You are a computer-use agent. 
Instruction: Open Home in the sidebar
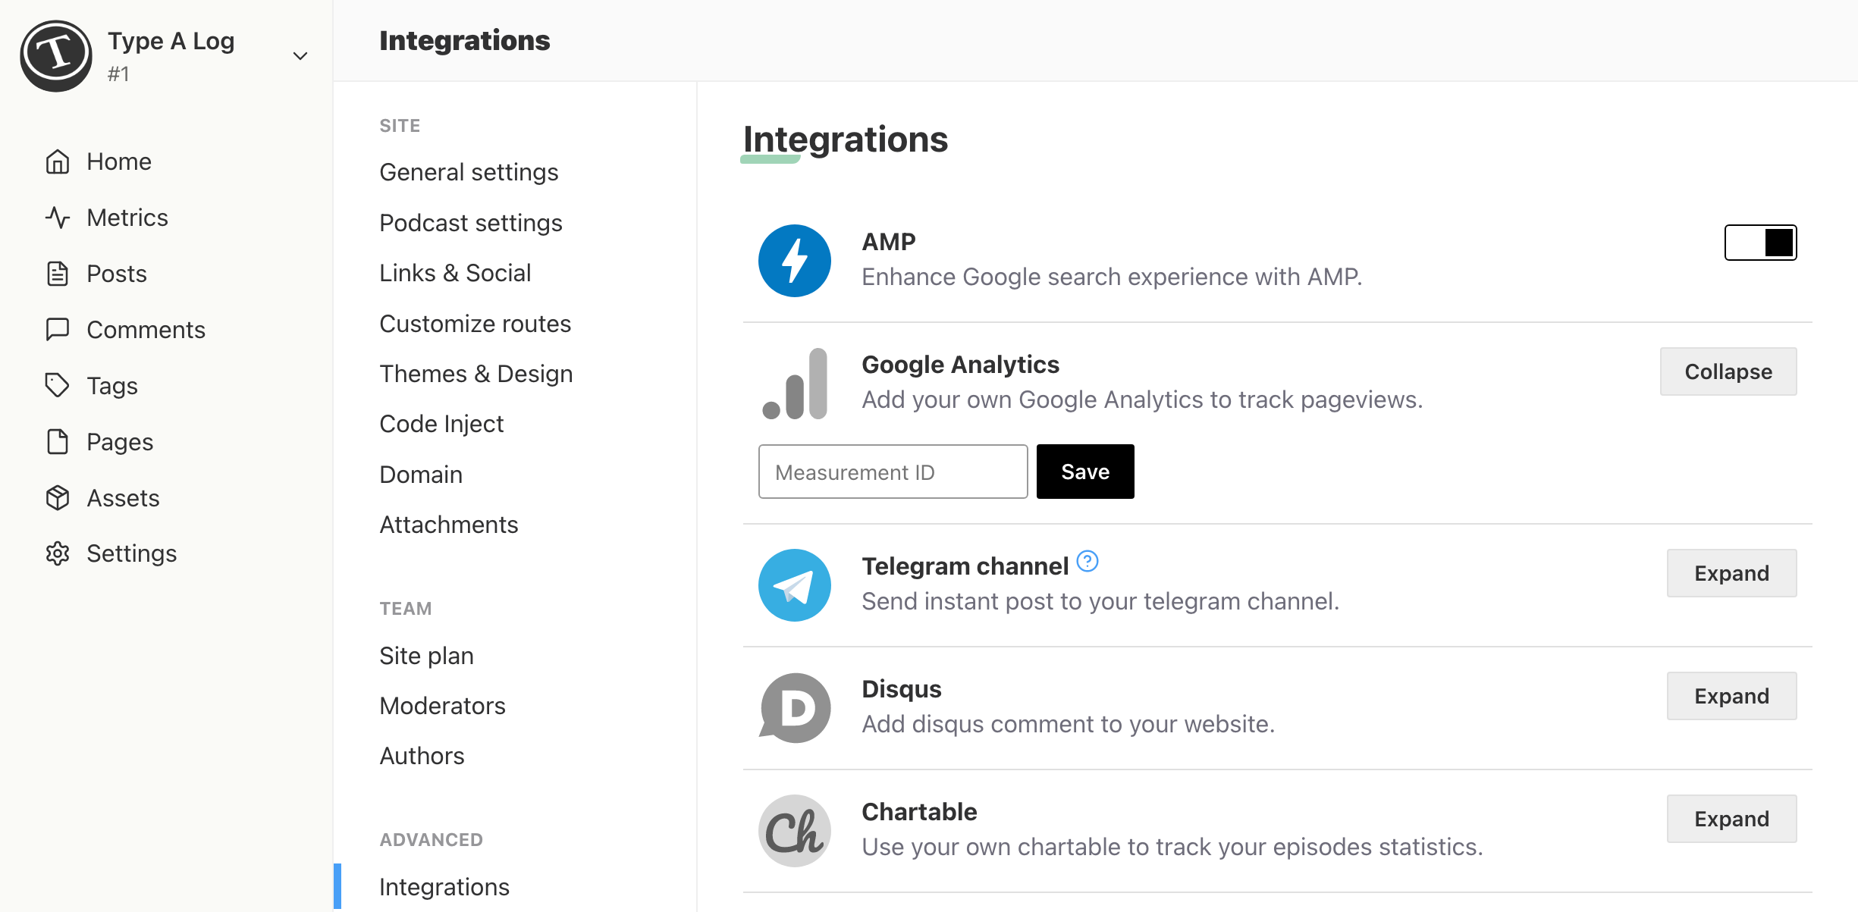119,161
